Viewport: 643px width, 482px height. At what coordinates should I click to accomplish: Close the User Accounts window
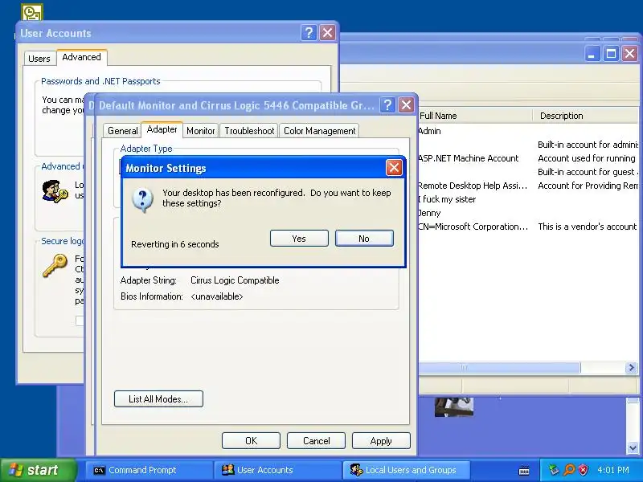pos(327,32)
